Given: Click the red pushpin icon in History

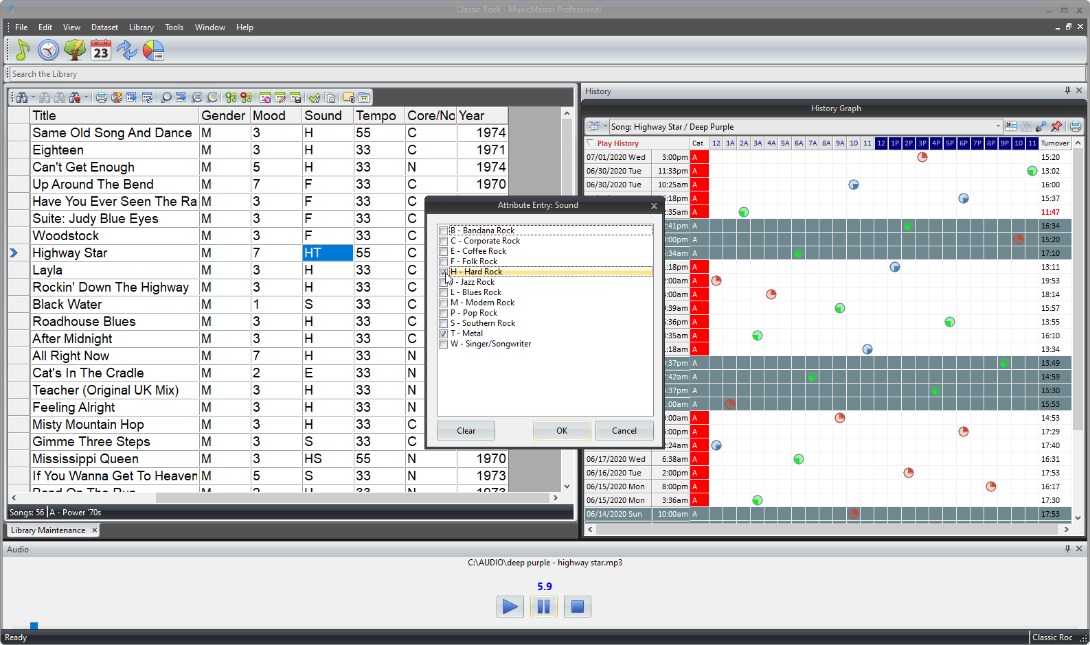Looking at the screenshot, I should click(1056, 126).
